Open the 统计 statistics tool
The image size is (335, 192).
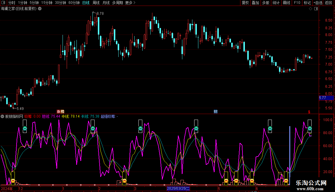[x=276, y=3]
